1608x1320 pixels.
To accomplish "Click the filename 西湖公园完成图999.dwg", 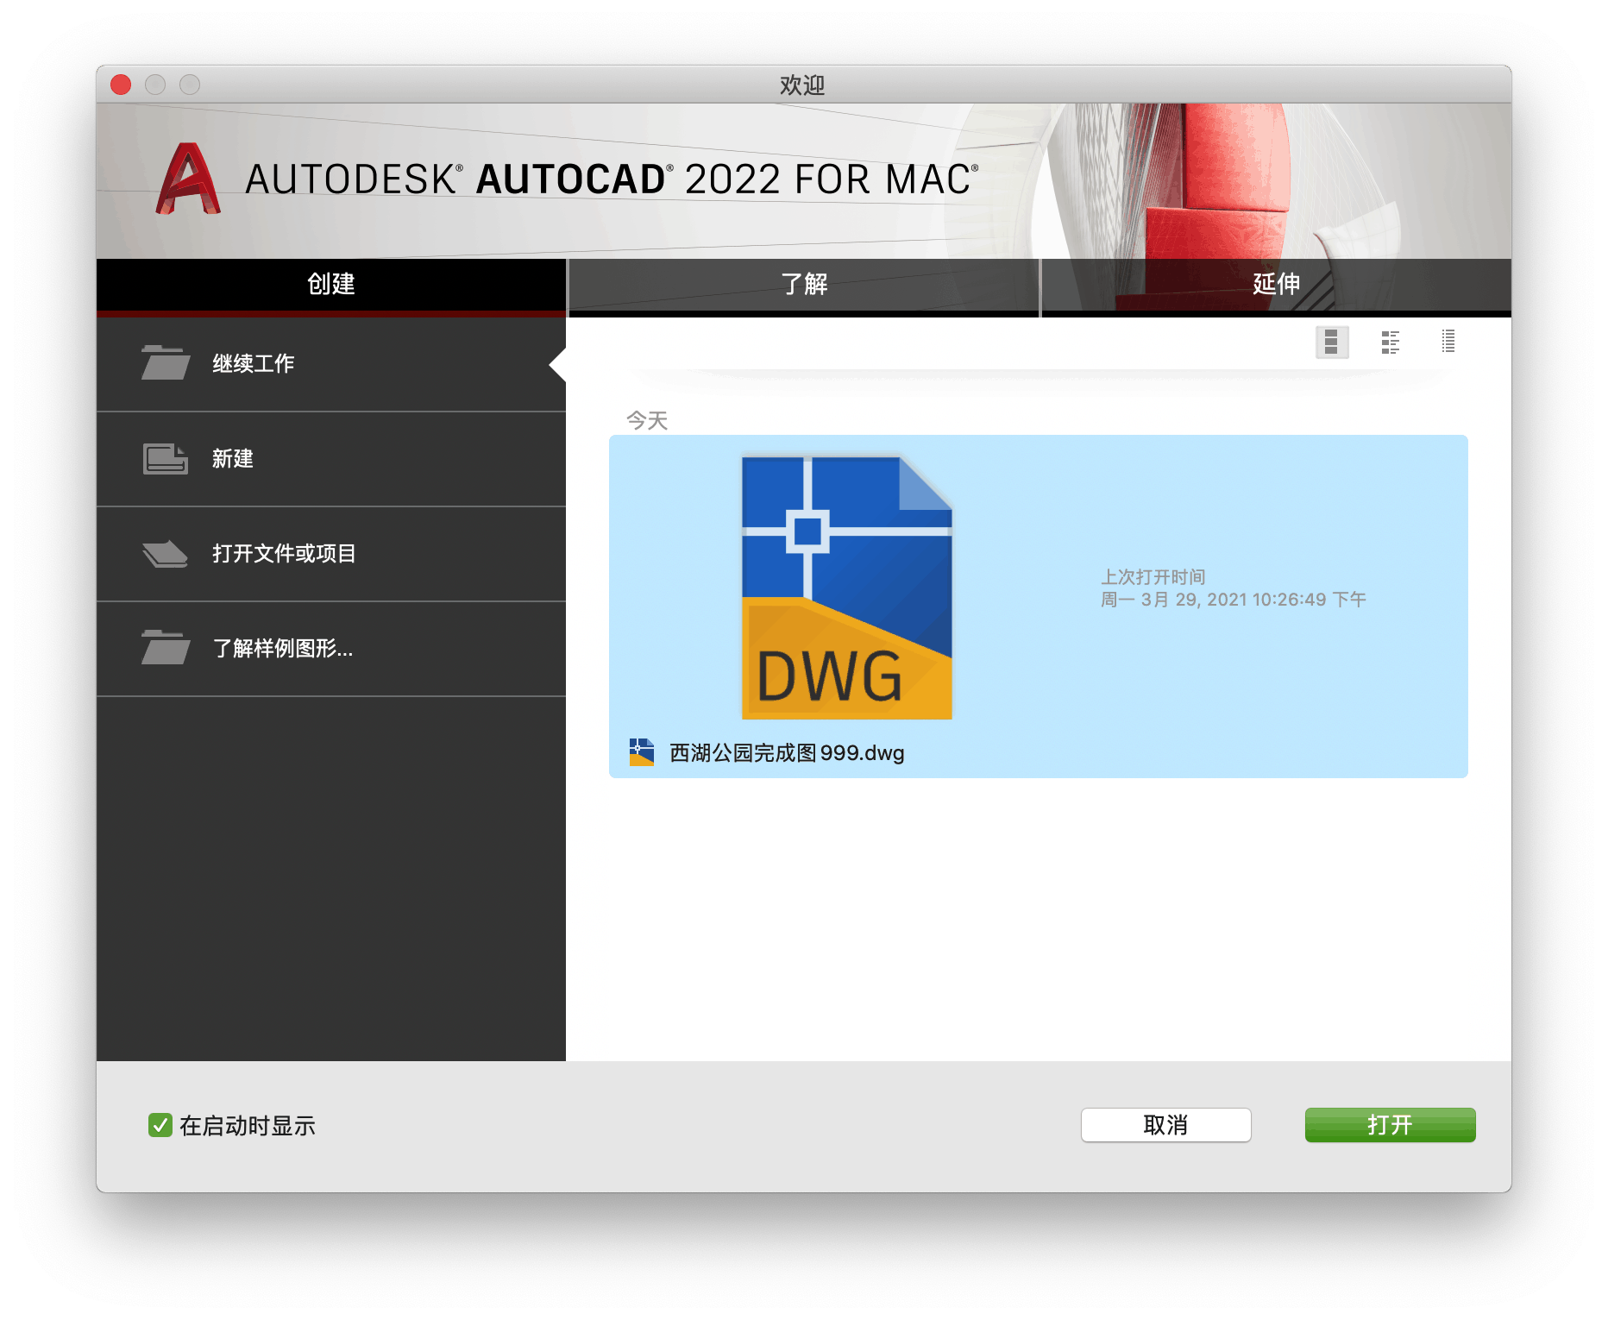I will click(787, 753).
